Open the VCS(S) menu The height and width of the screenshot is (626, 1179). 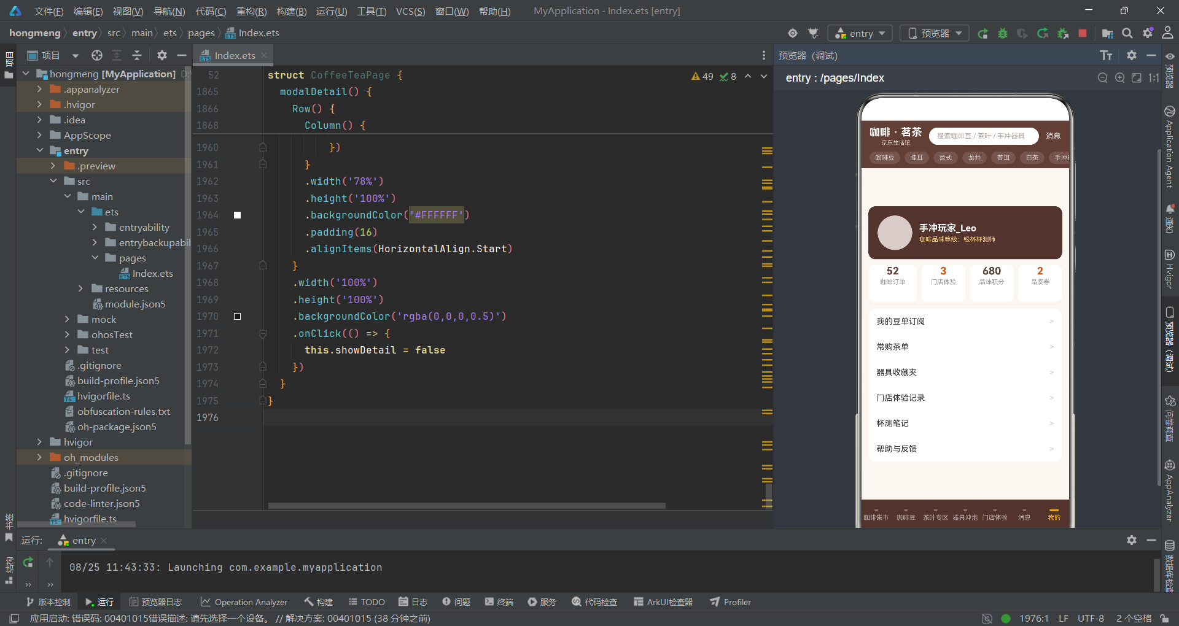pyautogui.click(x=410, y=11)
